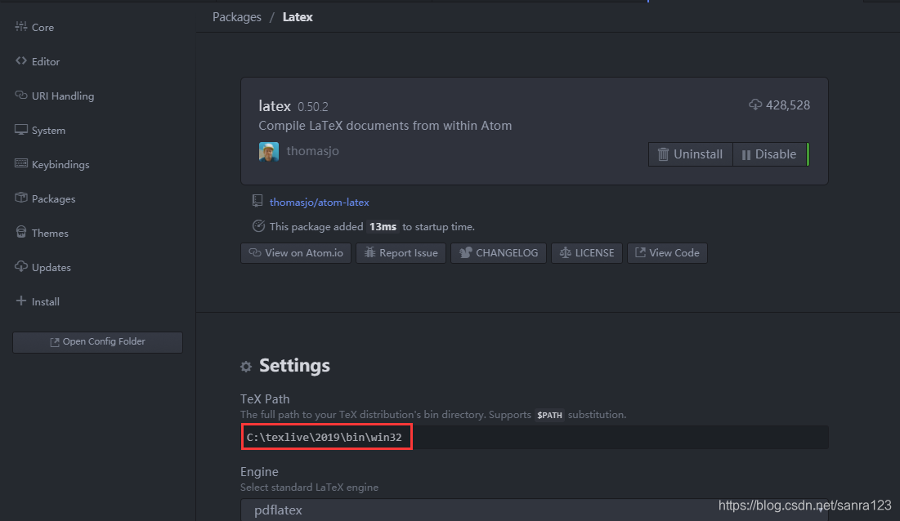Click the Keybindings keyboard icon
This screenshot has width=900, height=521.
pyautogui.click(x=21, y=163)
